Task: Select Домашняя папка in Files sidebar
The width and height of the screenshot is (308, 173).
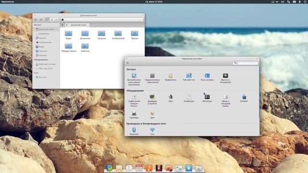Action: click(46, 29)
